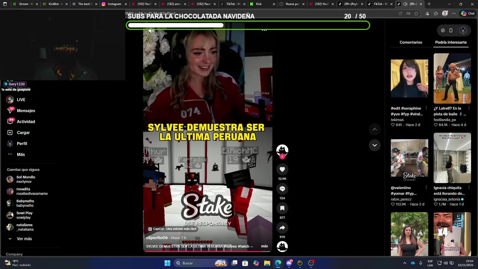This screenshot has height=269, width=478.
Task: Switch to the Podría interesarte tab
Action: (451, 42)
